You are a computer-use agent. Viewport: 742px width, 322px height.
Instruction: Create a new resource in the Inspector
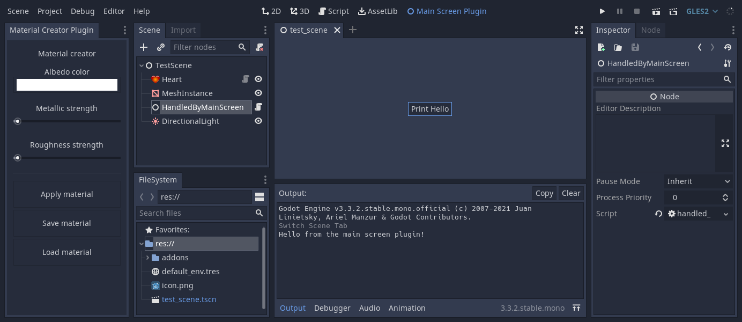(x=600, y=47)
